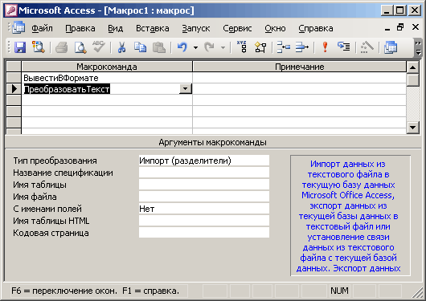Click the NUM indicator in status bar
The width and height of the screenshot is (426, 301).
click(x=339, y=291)
